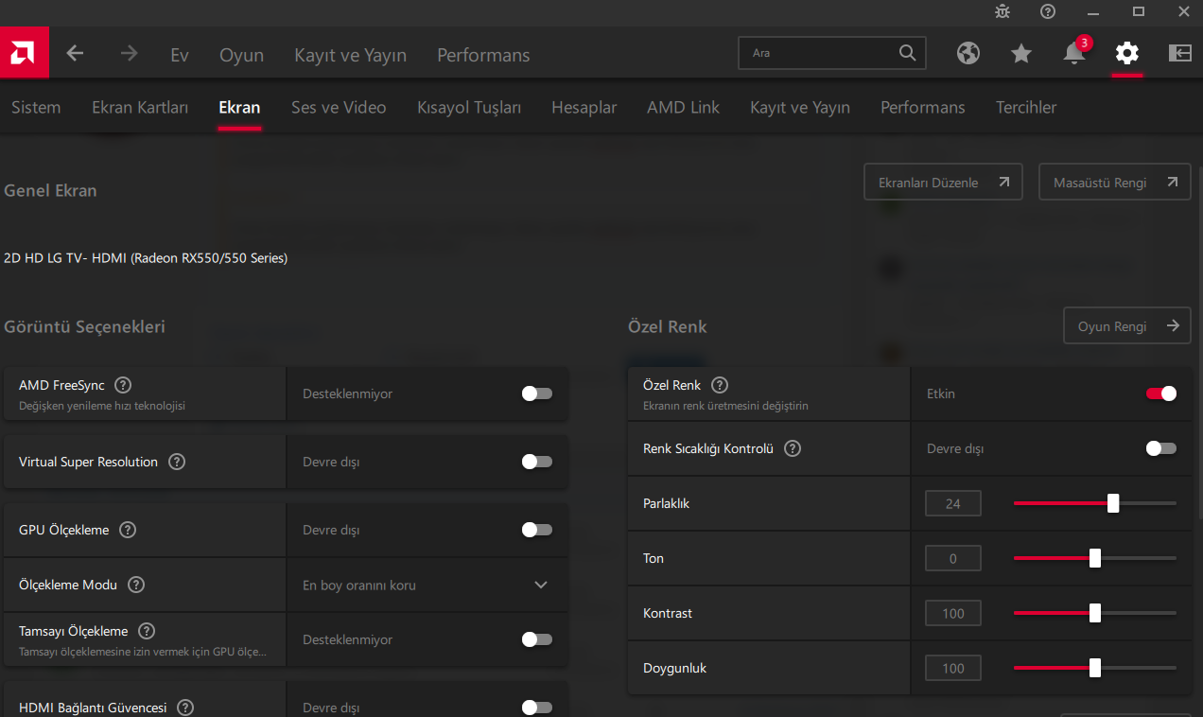
Task: Click Parlaklık value box showing 24
Action: point(953,503)
